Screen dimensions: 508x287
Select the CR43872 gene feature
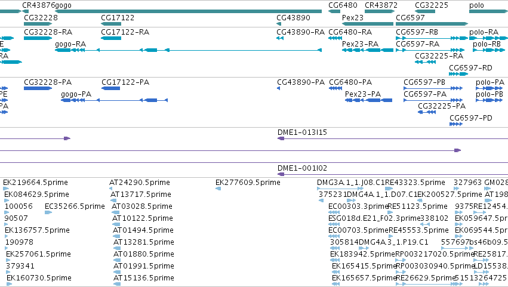click(x=380, y=11)
